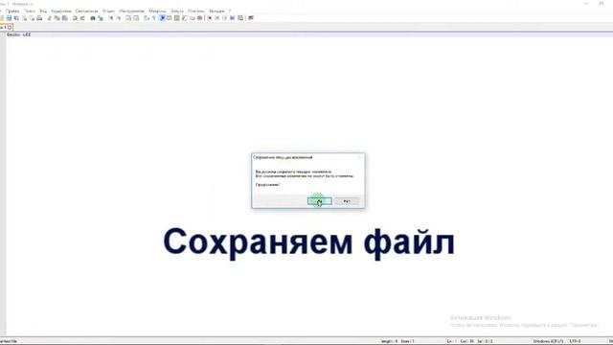Close the save confirmation dialog with X
613x345 pixels.
(360, 157)
